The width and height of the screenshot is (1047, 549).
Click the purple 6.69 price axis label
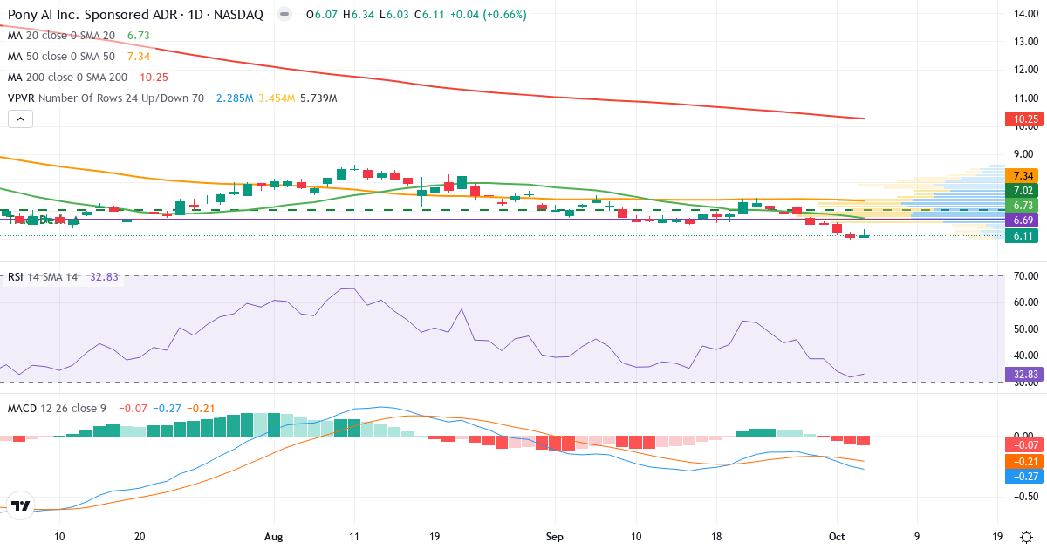1021,220
